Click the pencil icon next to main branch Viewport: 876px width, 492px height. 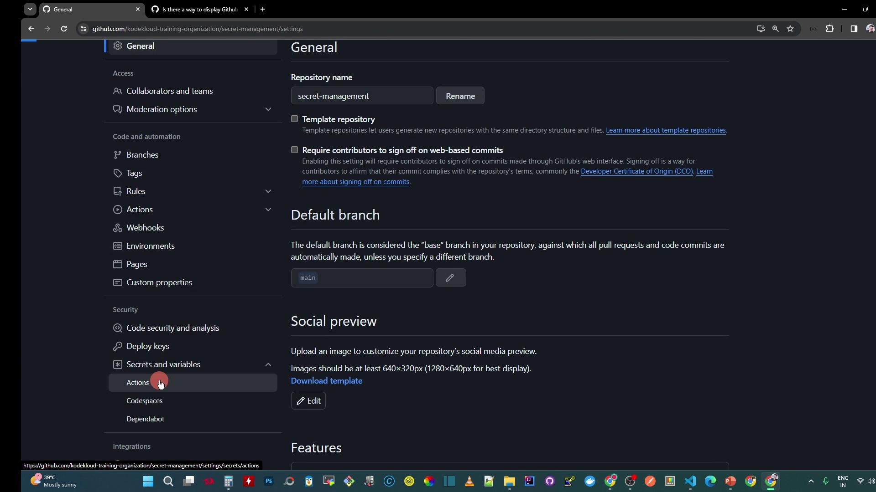(x=450, y=278)
